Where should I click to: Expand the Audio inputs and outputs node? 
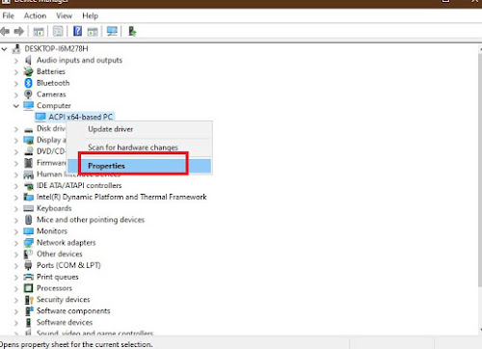(16, 61)
